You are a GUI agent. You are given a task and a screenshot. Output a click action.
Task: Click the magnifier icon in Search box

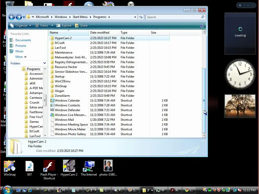[x=203, y=17]
